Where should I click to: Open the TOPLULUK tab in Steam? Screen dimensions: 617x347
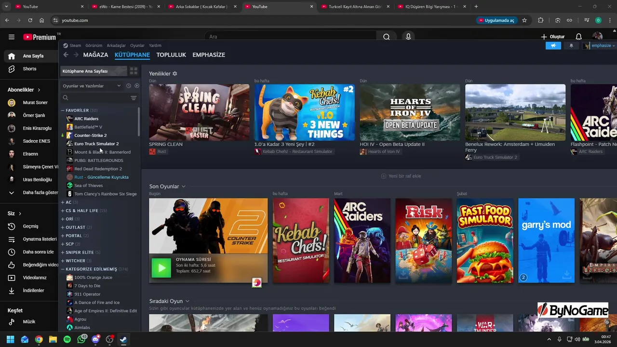(171, 55)
